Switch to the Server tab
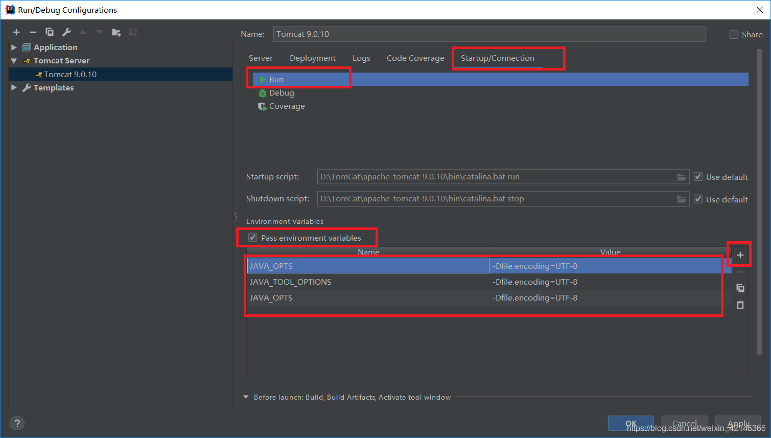This screenshot has width=771, height=438. [261, 58]
